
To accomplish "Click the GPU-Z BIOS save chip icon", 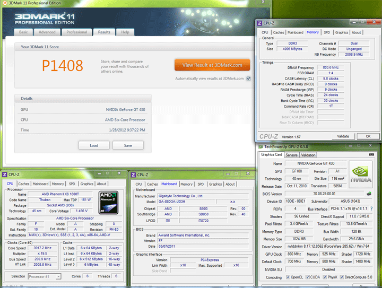I will point(369,194).
